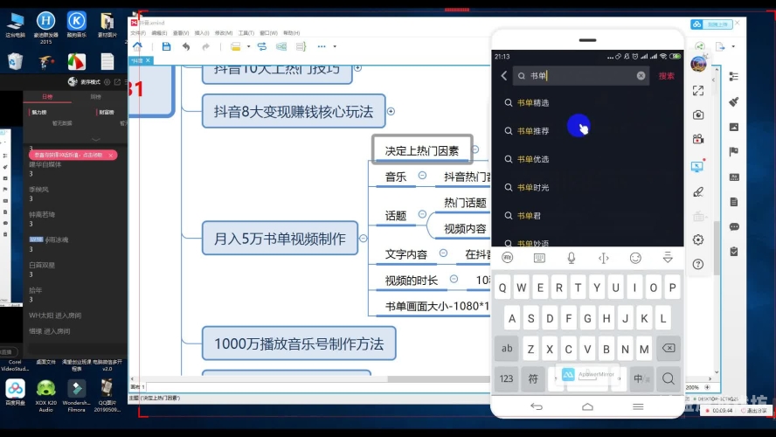Select 书单时光 search suggestion
This screenshot has height=437, width=776.
point(533,188)
